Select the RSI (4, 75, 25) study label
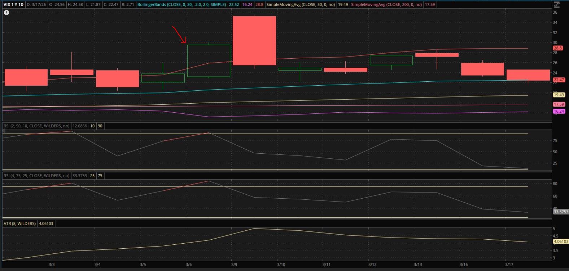Screen dimensions: 569x271 coord(36,176)
